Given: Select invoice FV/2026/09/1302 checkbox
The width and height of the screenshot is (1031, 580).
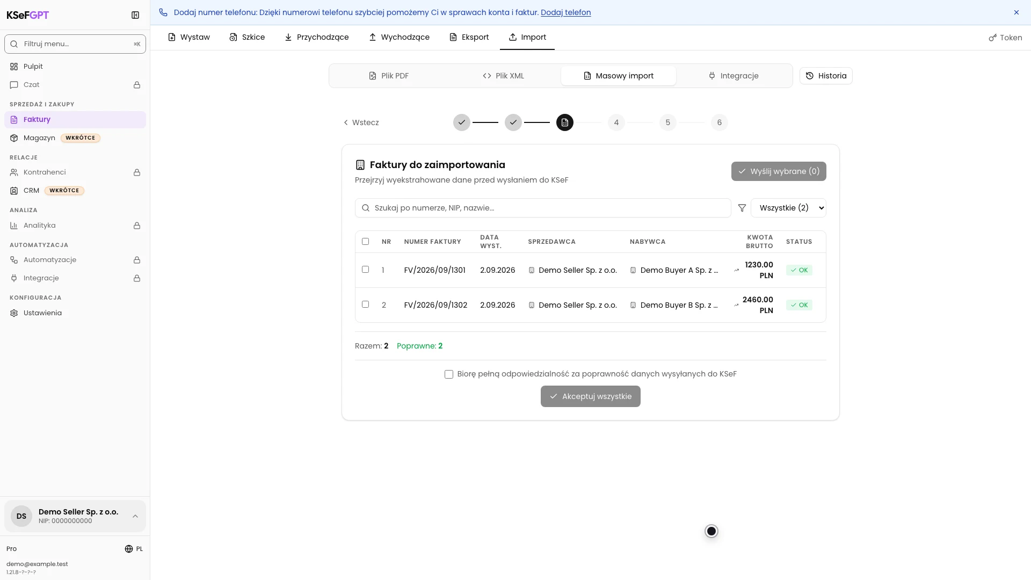Looking at the screenshot, I should click(366, 305).
